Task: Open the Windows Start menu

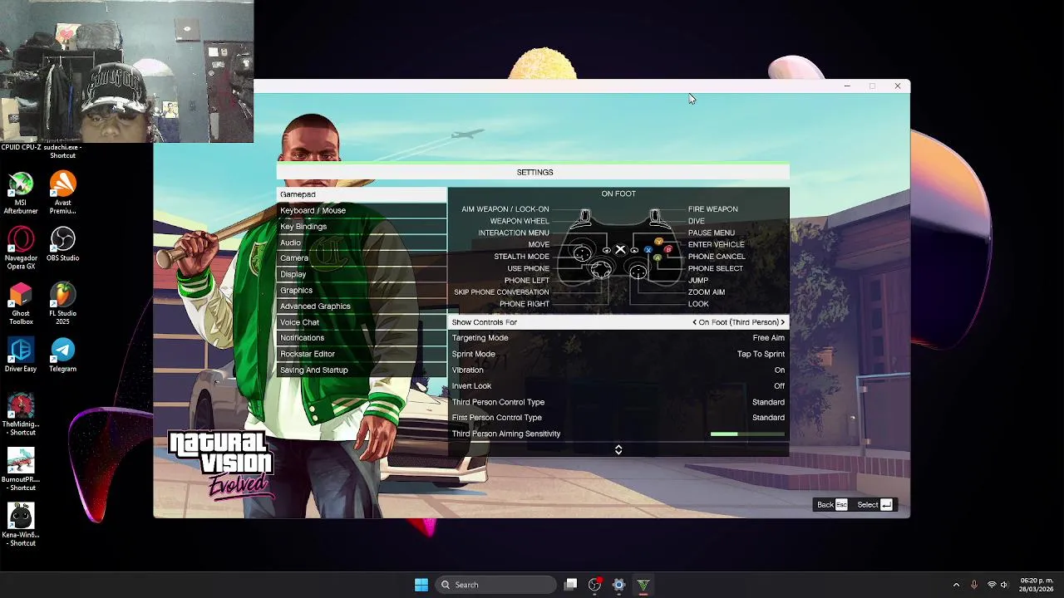Action: tap(421, 585)
